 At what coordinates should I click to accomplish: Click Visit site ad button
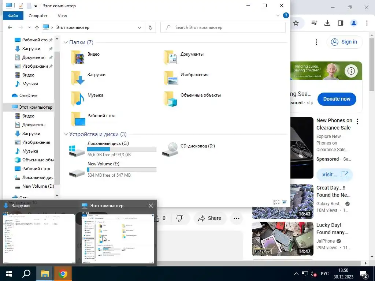pyautogui.click(x=335, y=175)
